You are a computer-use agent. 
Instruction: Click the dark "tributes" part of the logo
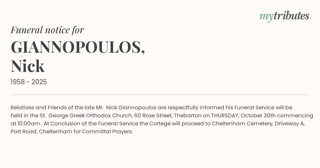[x=291, y=16]
